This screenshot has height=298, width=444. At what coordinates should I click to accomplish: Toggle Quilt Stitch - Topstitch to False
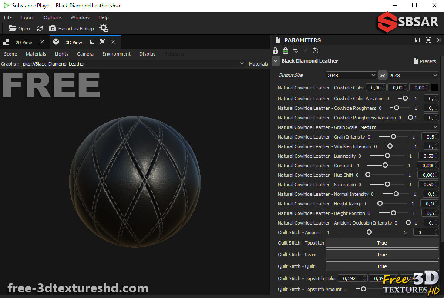[382, 243]
